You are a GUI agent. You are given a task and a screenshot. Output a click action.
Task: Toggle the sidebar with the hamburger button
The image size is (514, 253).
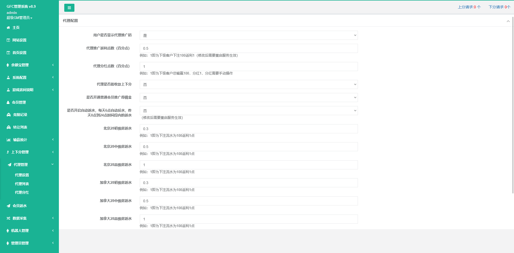point(69,8)
